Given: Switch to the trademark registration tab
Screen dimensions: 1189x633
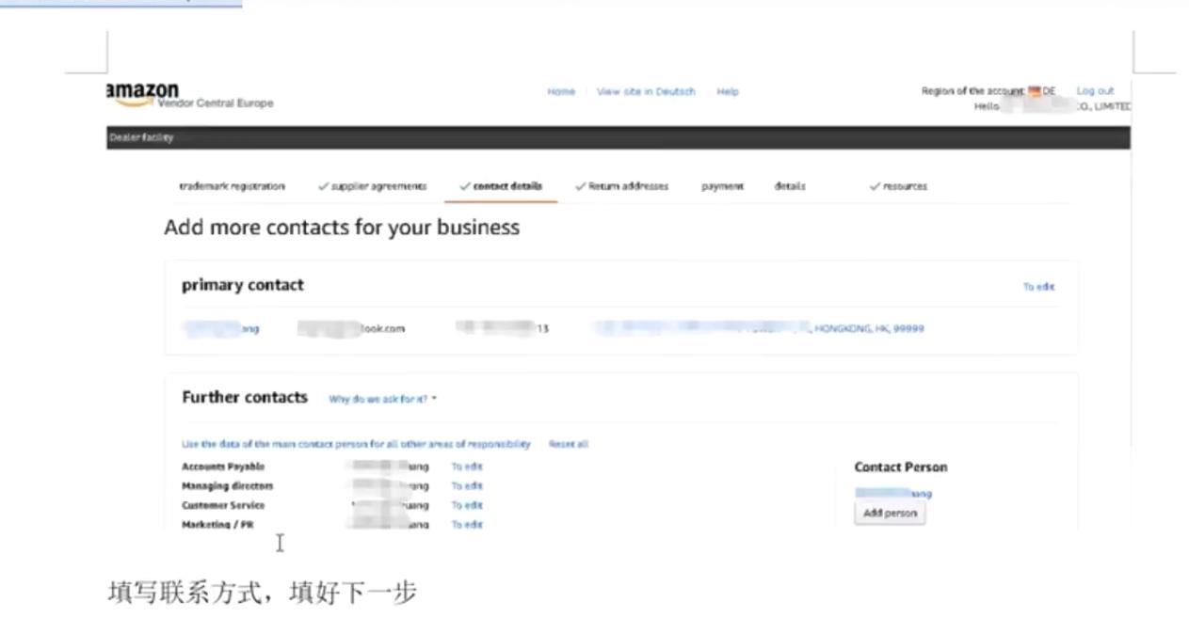Looking at the screenshot, I should tap(232, 186).
